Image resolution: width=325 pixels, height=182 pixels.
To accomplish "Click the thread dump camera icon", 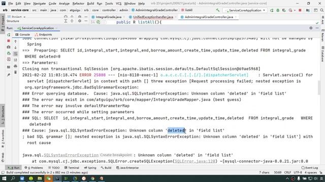I will click(9, 47).
